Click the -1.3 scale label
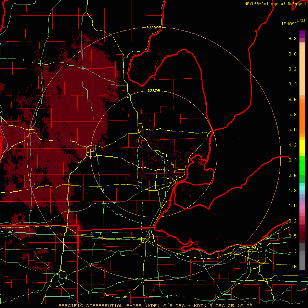This screenshot has height=308, width=308. (x=291, y=251)
